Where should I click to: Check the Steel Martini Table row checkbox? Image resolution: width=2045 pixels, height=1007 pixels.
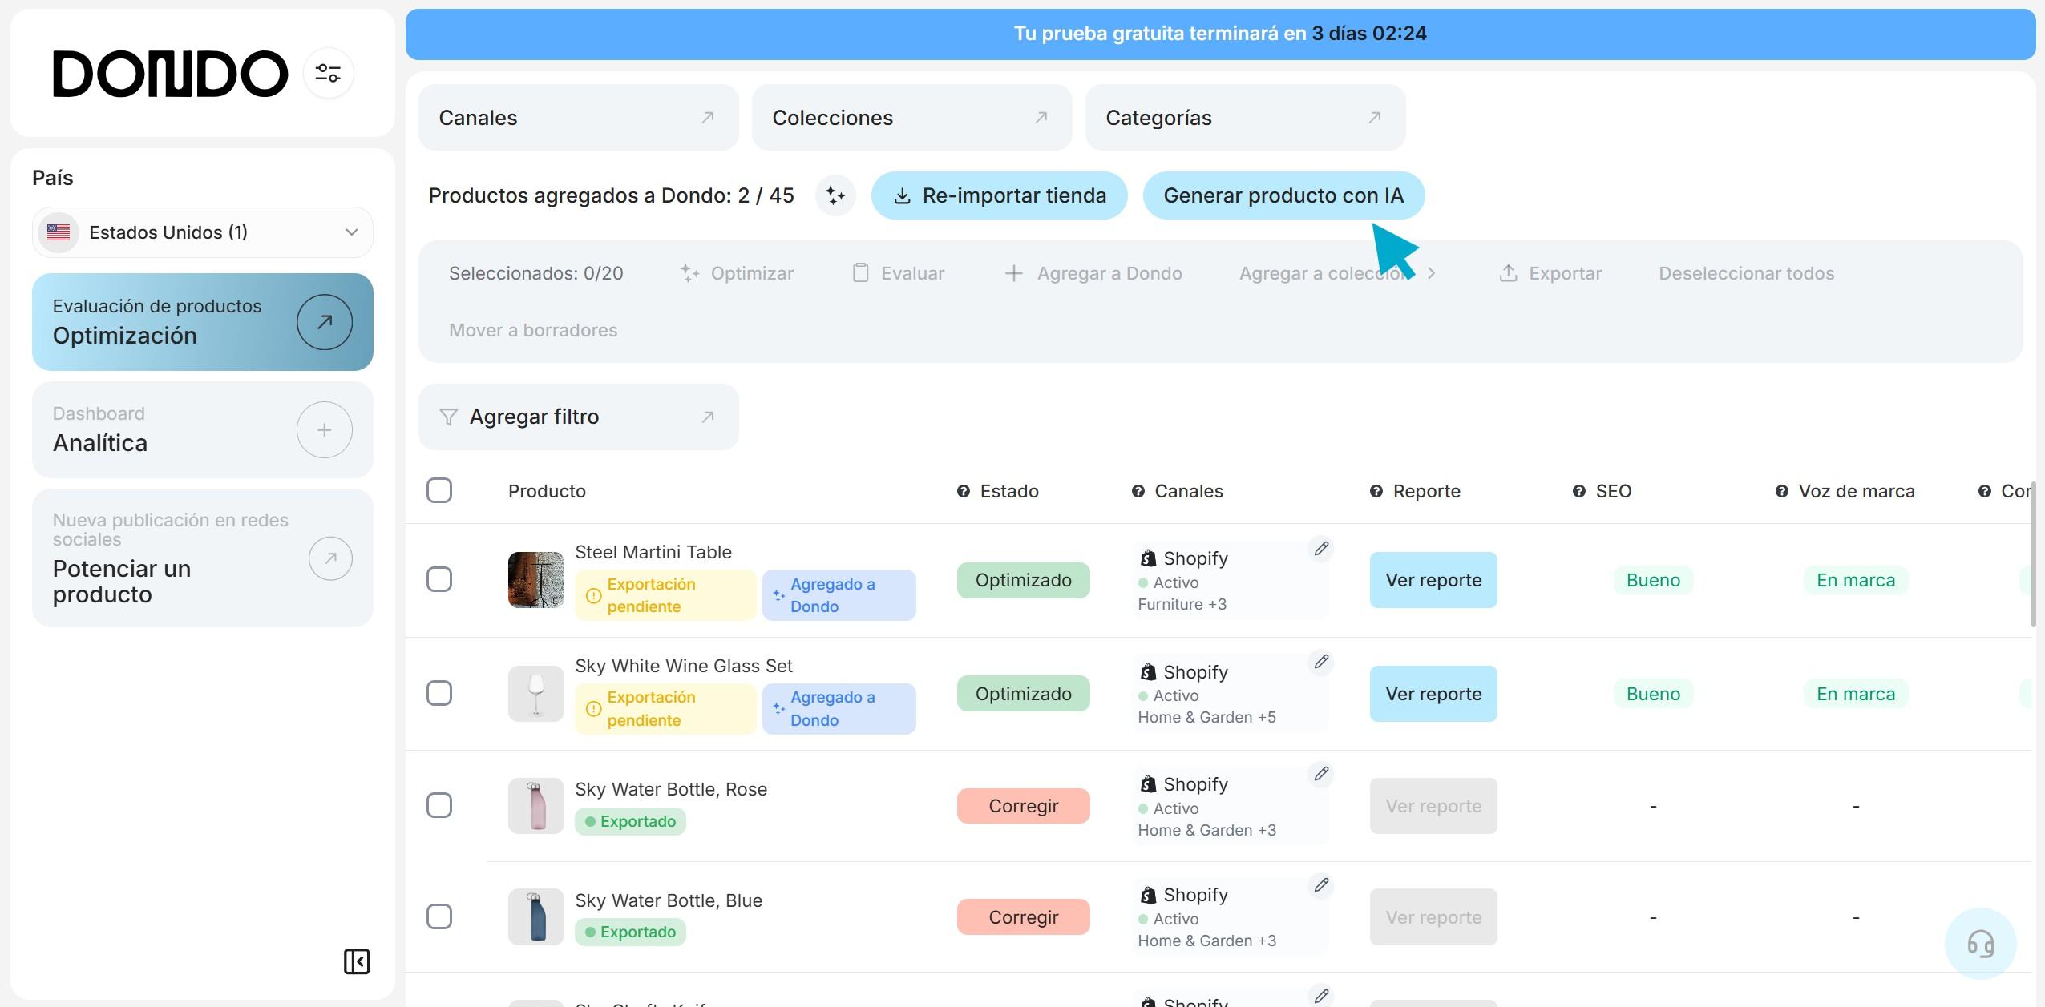tap(439, 579)
